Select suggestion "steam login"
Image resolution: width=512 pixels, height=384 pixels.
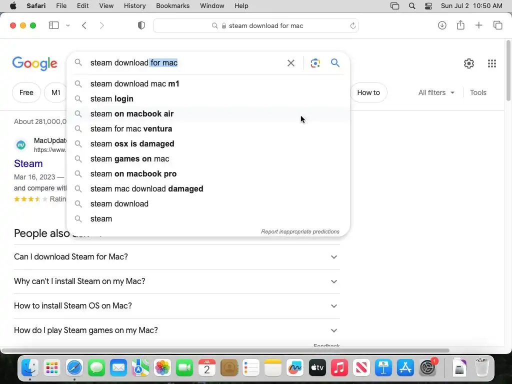click(208, 99)
